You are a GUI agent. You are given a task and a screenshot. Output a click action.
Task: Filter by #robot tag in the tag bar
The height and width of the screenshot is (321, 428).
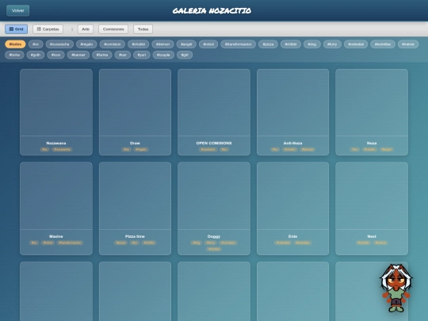point(208,44)
